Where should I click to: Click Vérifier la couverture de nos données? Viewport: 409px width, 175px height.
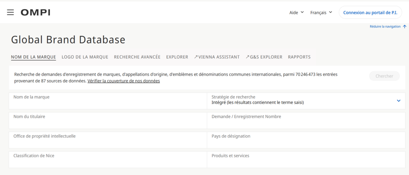123,81
